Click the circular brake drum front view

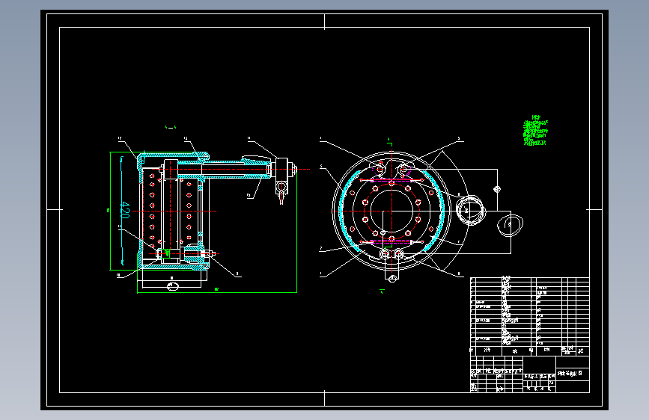click(391, 211)
